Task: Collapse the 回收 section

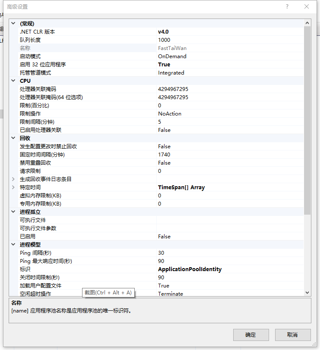Action: pyautogui.click(x=13, y=138)
